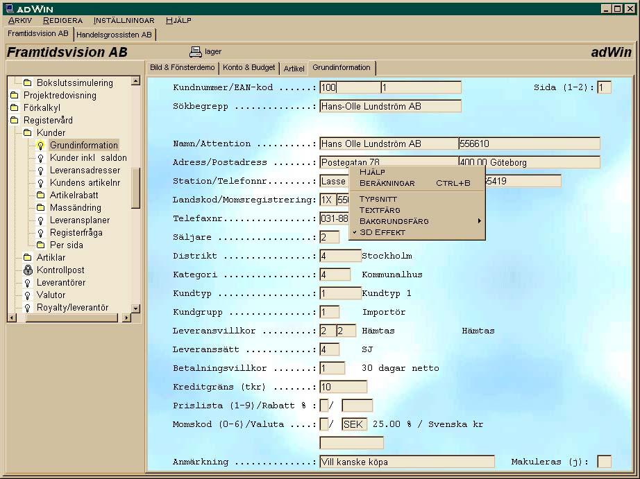Click the bulb icon beside Royalty/leverantör
This screenshot has height=479, width=640.
[27, 308]
